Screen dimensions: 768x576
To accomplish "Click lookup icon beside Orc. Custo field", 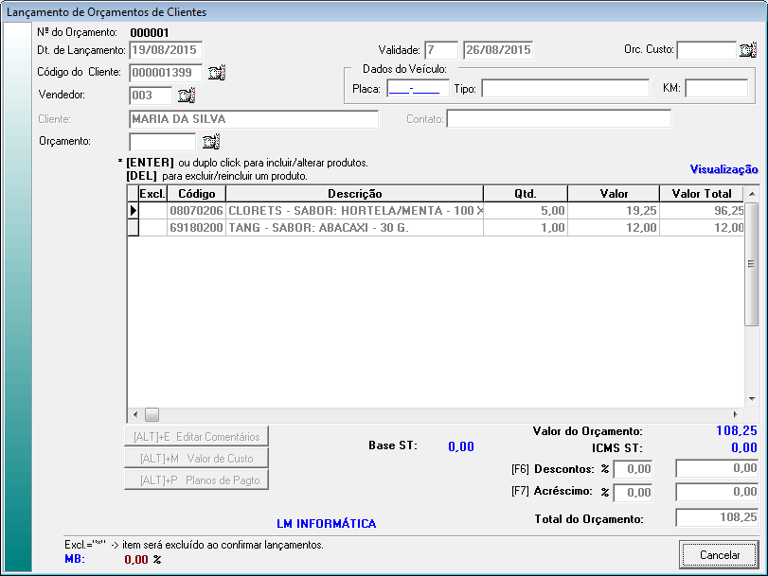I will click(x=747, y=50).
